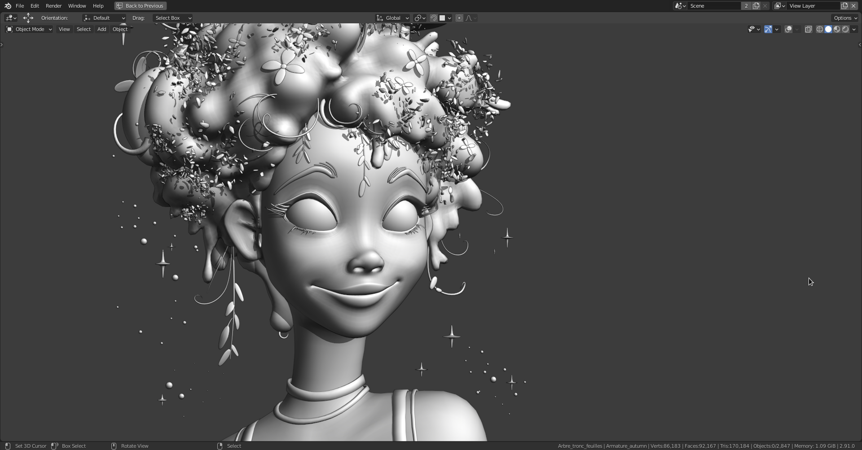862x450 pixels.
Task: Select the Move tool icon
Action: (x=28, y=18)
